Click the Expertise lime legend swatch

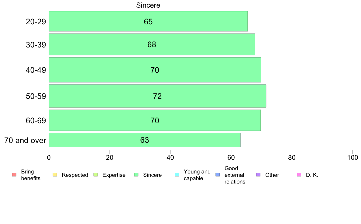coord(95,175)
